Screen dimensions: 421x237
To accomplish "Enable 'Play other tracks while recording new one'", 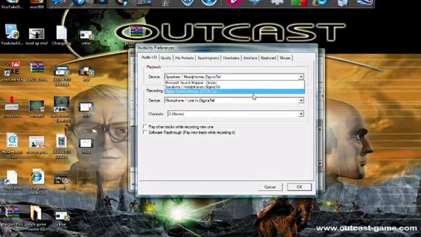I will 145,126.
